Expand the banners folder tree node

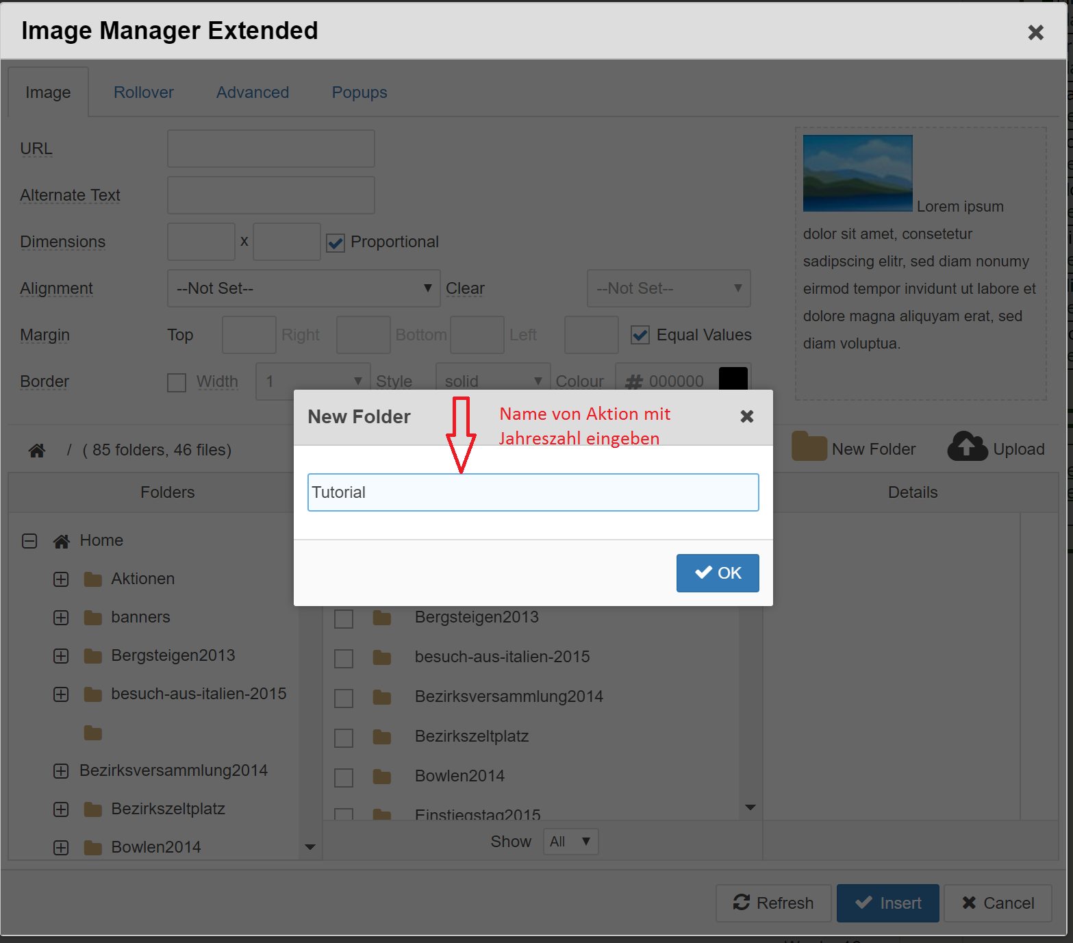click(x=61, y=618)
